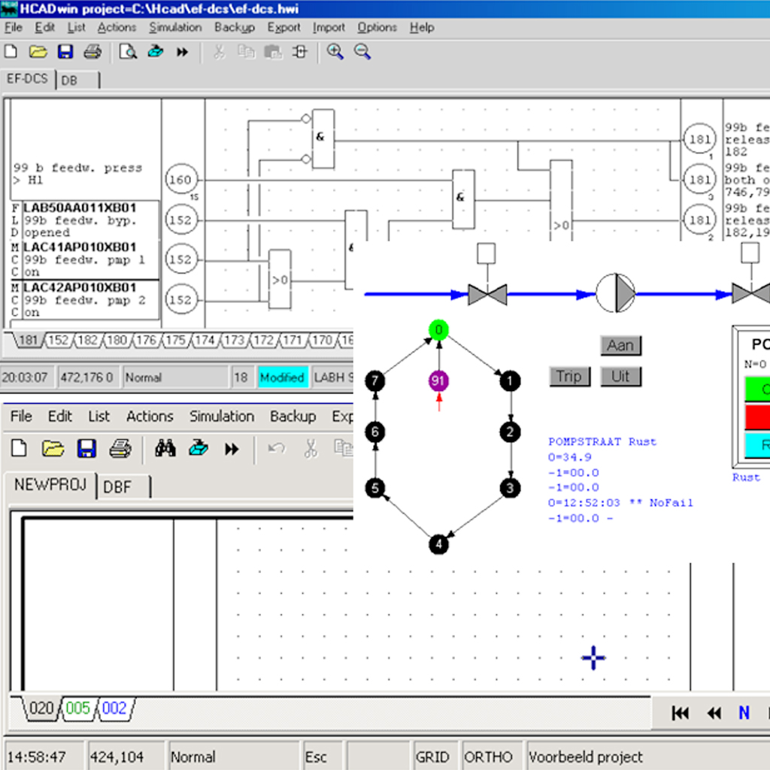Click greyed Copy icon in top toolbar
Viewport: 770px width, 770px height.
[x=246, y=52]
